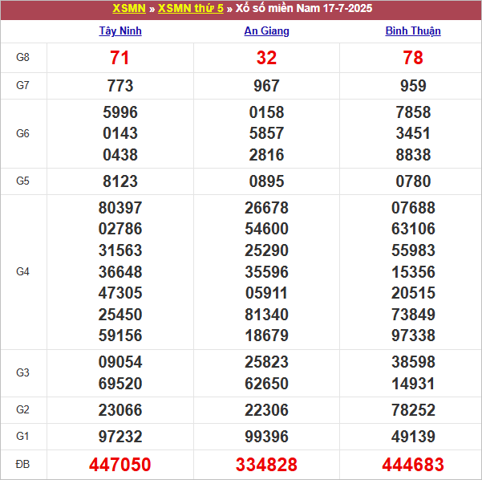Viewport: 482px width, 480px height.
Task: Click G4 number 18679
Action: (266, 336)
